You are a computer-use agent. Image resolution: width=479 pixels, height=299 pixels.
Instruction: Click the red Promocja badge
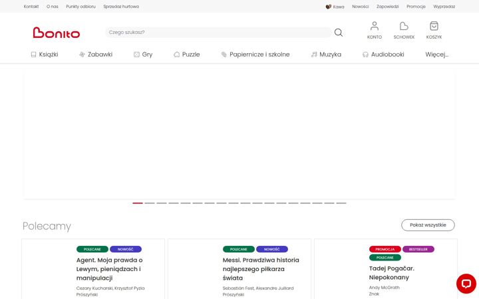tap(385, 249)
